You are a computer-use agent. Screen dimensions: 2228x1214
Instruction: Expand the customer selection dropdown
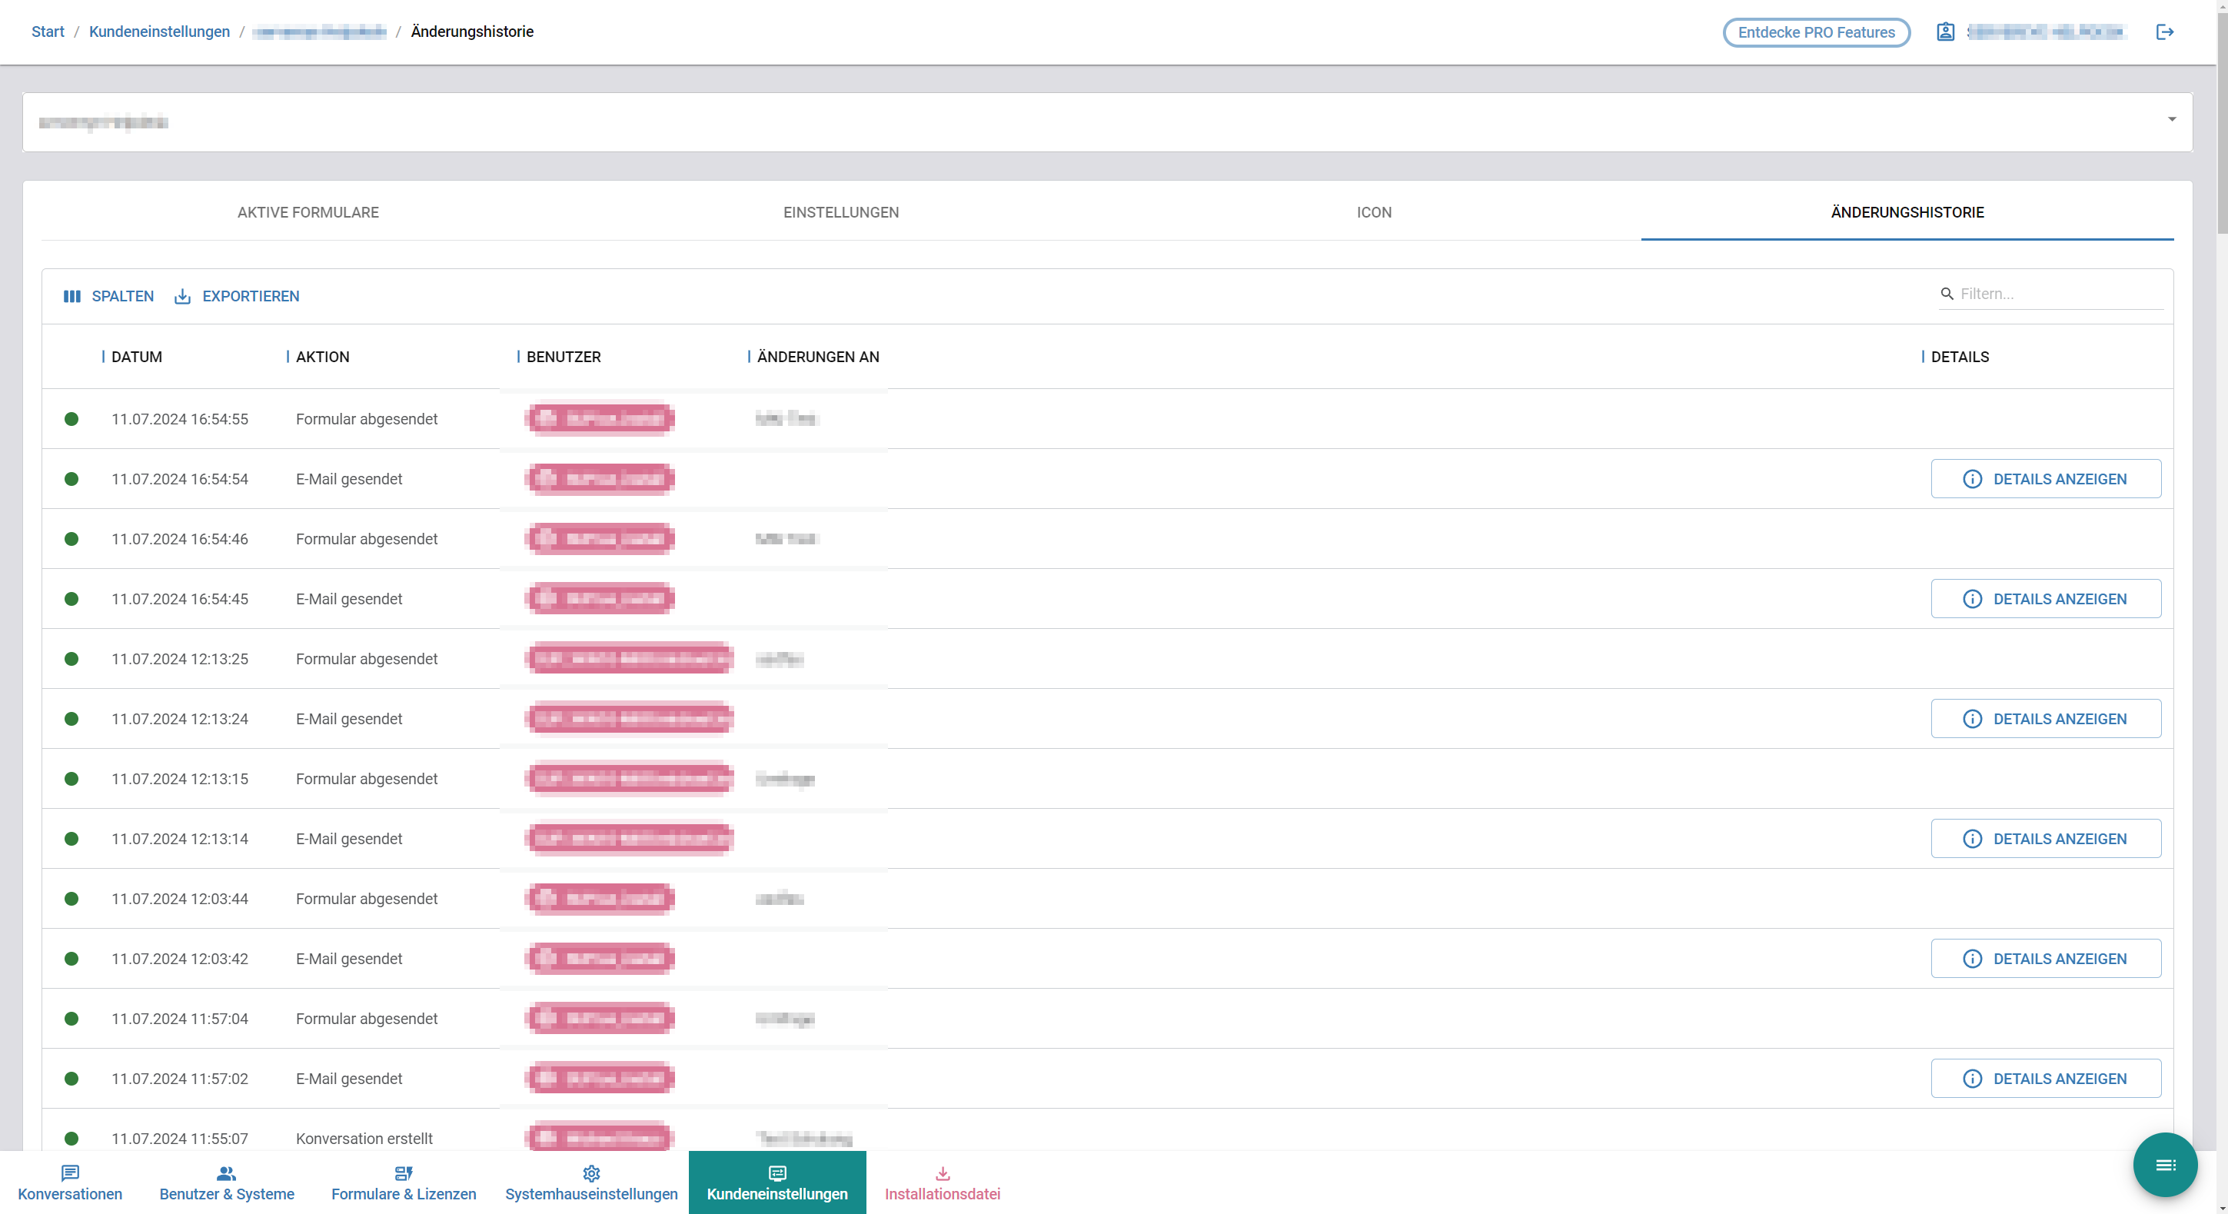click(2171, 120)
